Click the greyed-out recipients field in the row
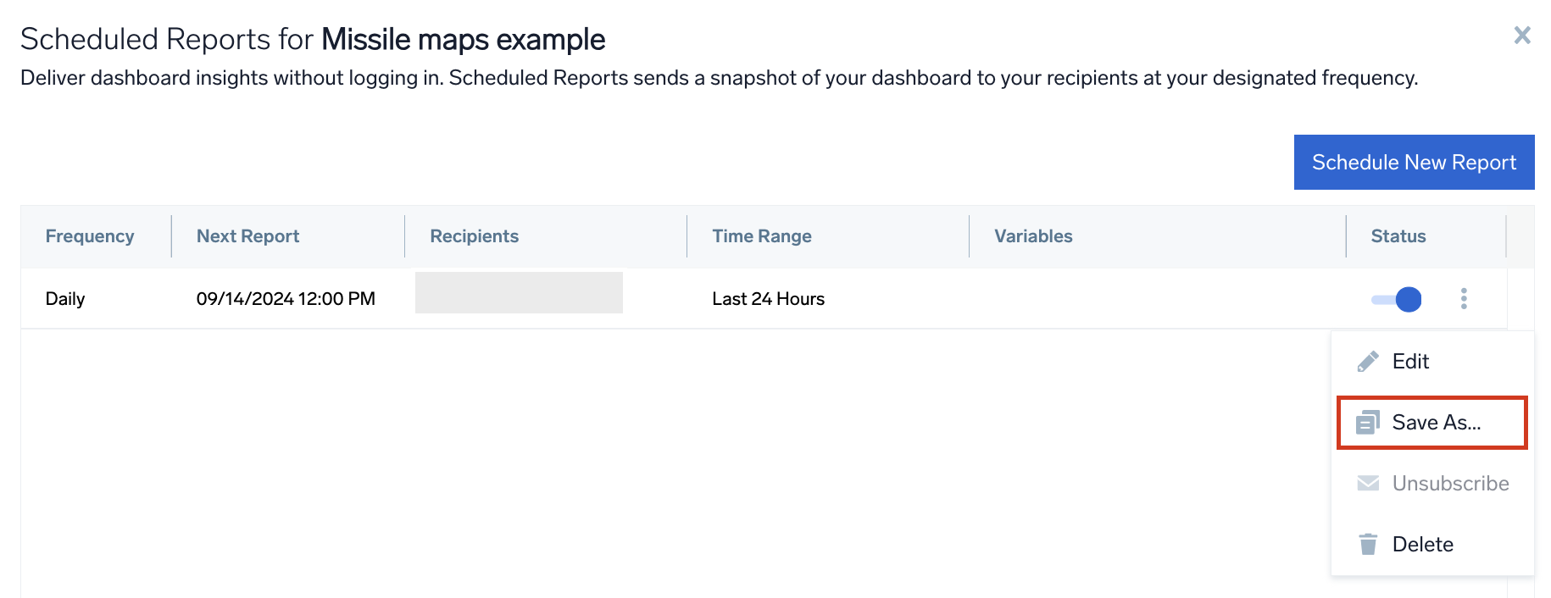The width and height of the screenshot is (1551, 598). pos(519,293)
